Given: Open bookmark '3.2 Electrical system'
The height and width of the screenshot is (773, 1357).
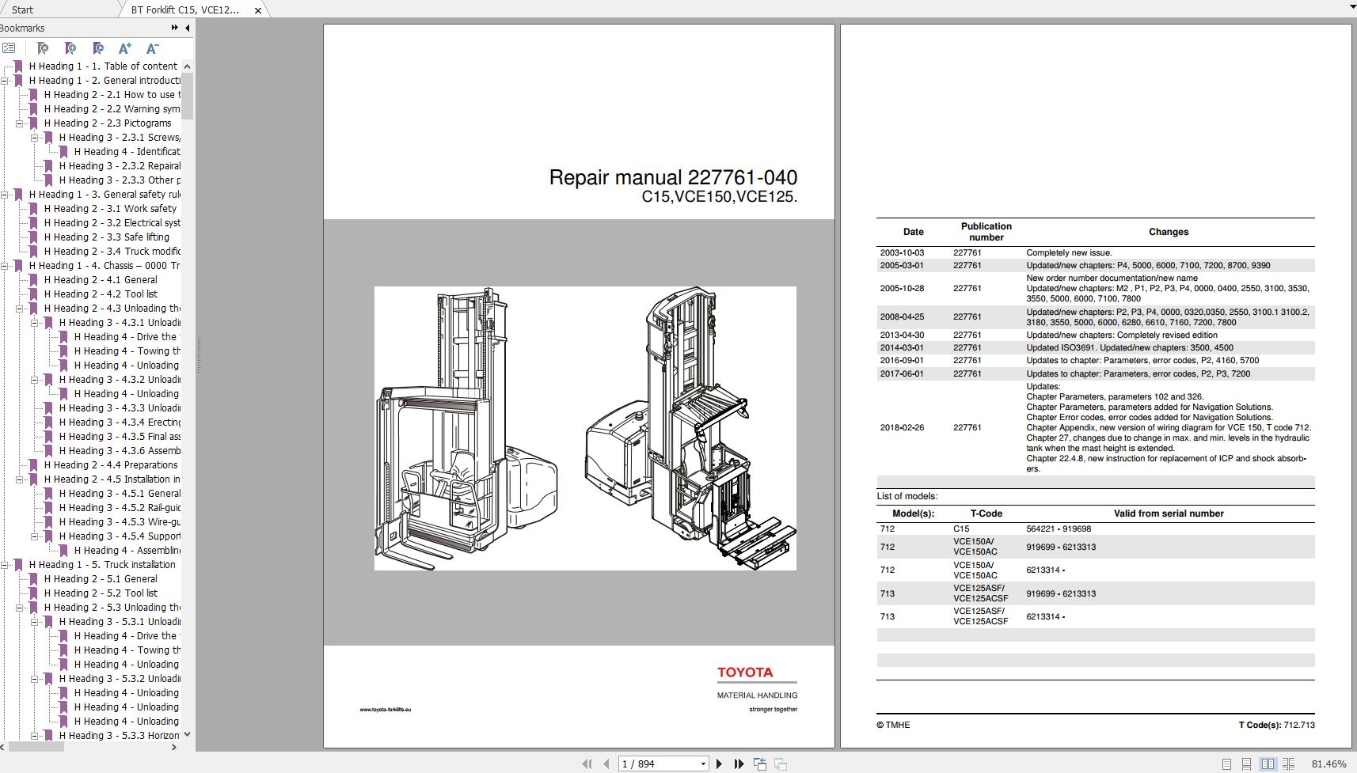Looking at the screenshot, I should [x=112, y=222].
